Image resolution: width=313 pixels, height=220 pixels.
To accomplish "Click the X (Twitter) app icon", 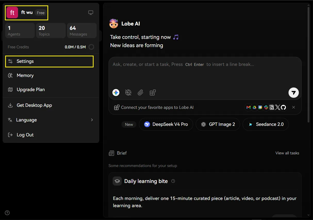I will tap(277, 107).
